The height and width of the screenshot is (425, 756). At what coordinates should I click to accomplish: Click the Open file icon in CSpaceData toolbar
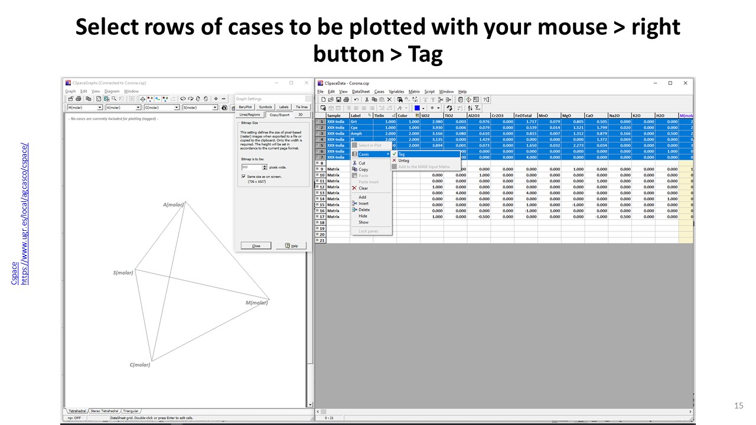pos(331,100)
